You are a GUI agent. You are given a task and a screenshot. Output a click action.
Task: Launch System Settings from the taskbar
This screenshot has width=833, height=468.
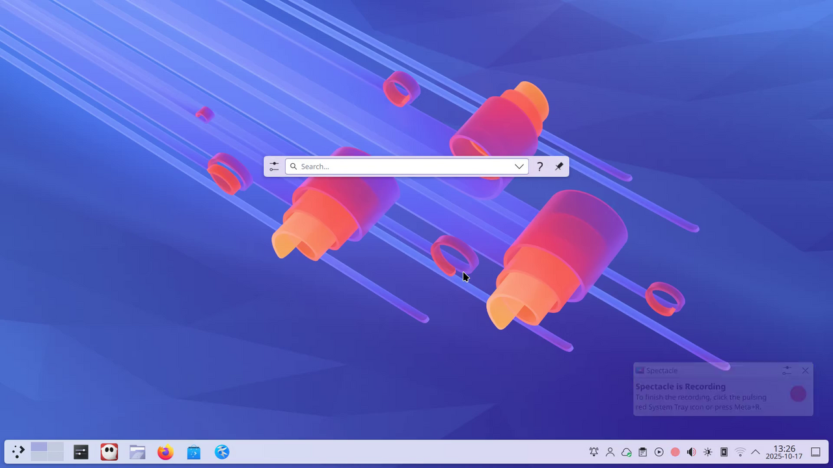(x=81, y=452)
